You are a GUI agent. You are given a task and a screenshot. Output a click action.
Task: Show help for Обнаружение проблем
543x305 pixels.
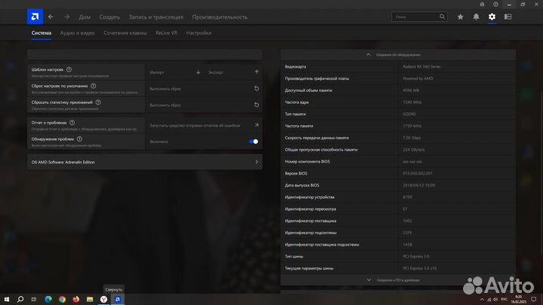click(79, 139)
